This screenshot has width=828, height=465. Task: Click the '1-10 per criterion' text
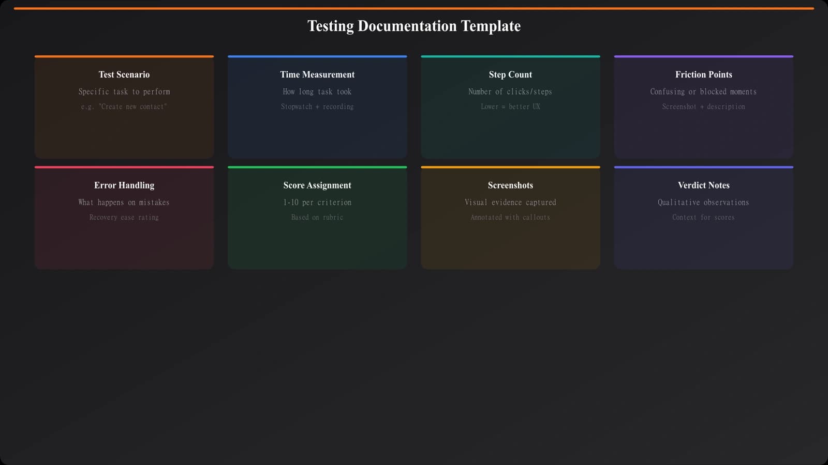coord(317,202)
